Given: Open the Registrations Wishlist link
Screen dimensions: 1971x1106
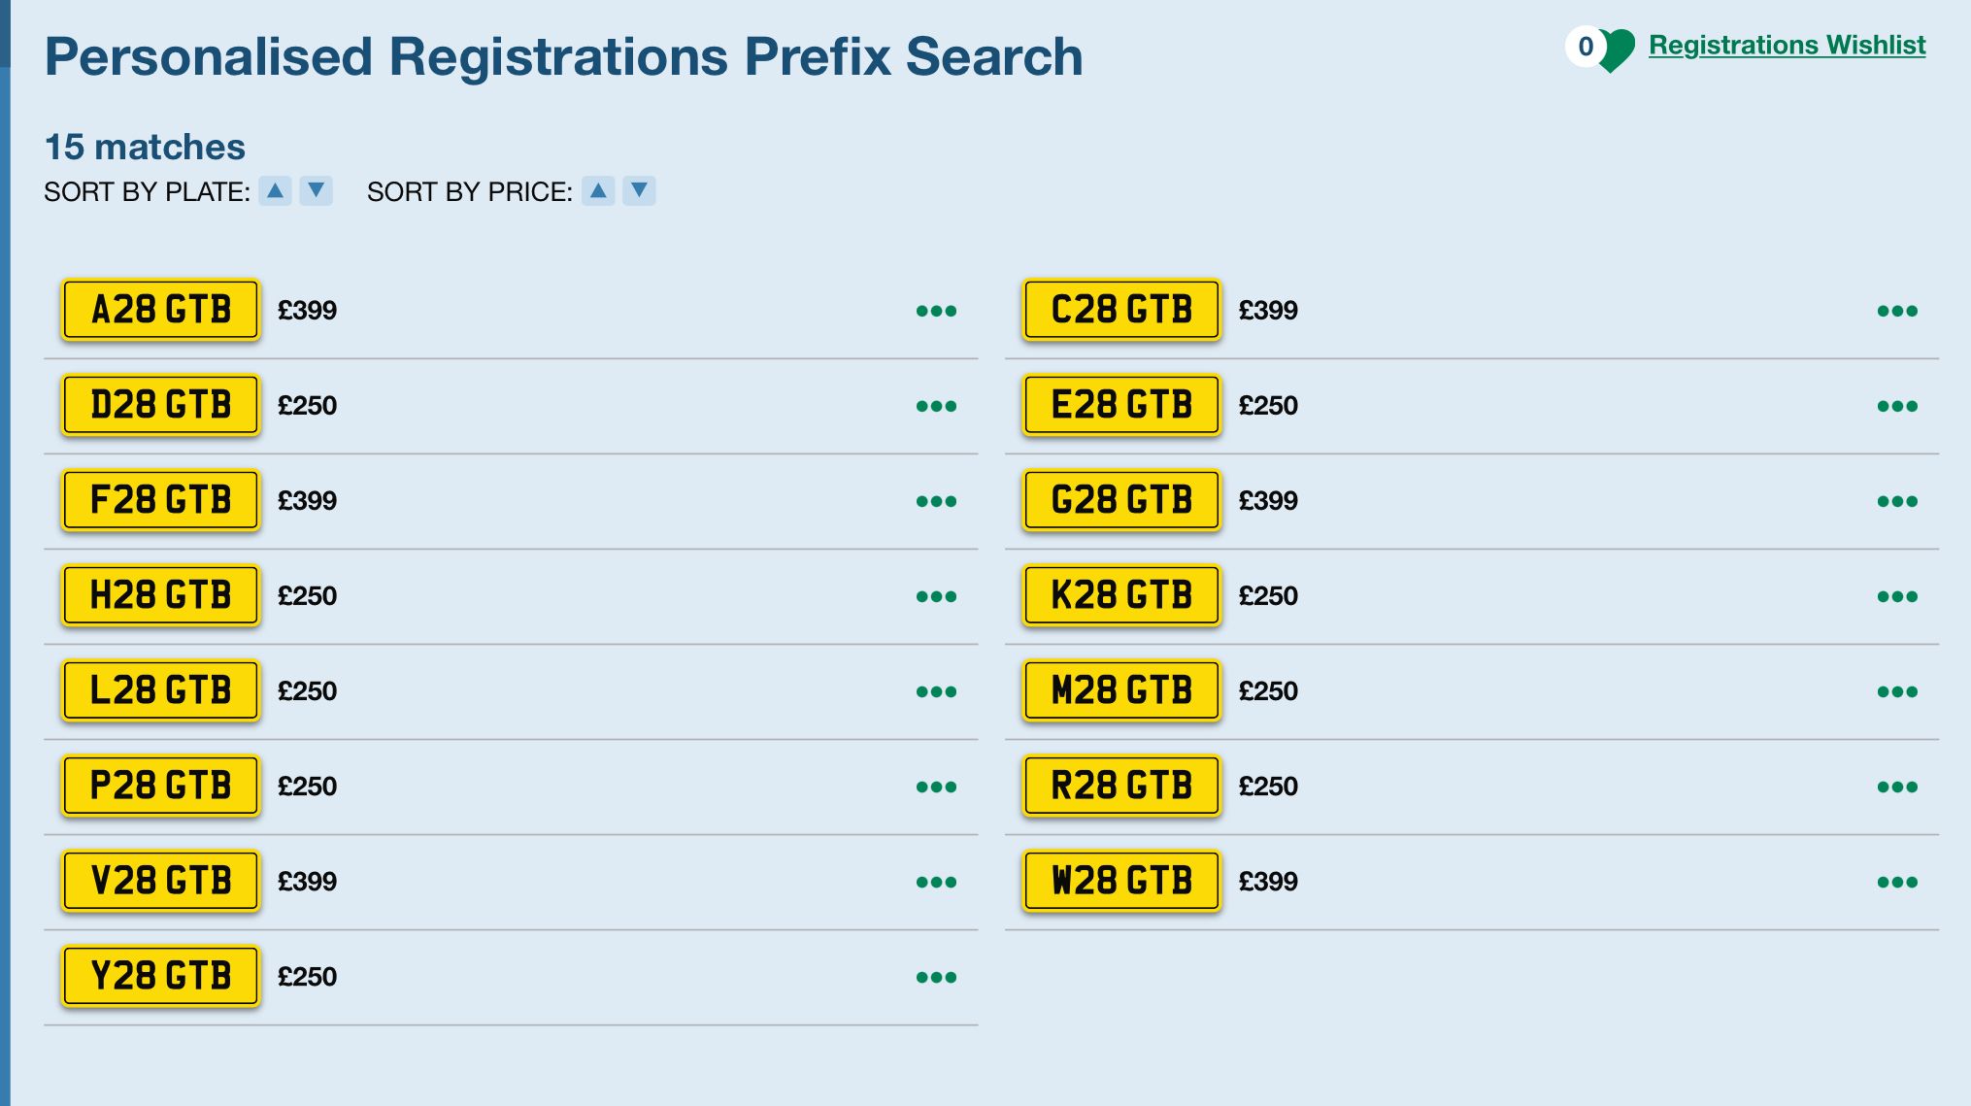Looking at the screenshot, I should point(1787,46).
